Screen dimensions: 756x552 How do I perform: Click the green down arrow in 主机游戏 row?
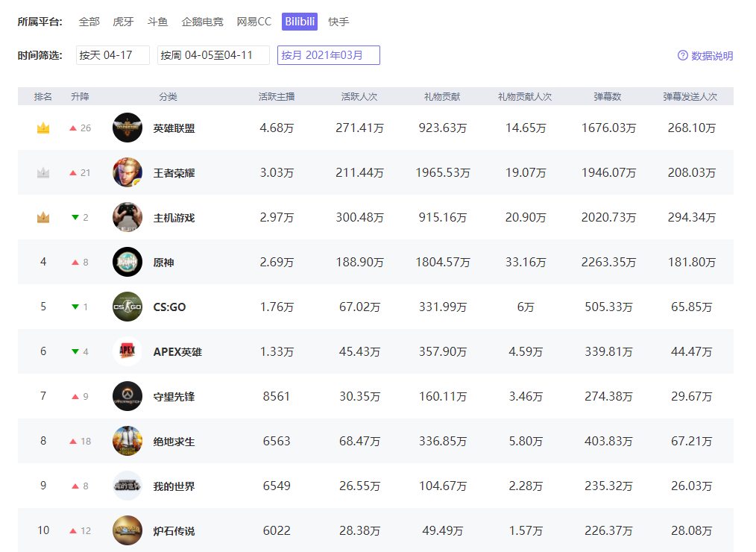(75, 217)
